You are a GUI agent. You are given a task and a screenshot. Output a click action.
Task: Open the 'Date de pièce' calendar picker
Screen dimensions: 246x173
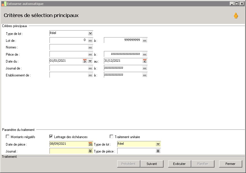tap(90, 144)
